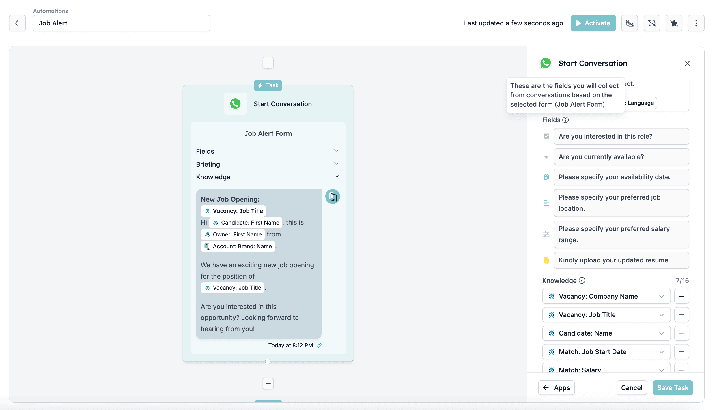Click calendar icon beside availability date field
Screen dimensions: 717x410
546,177
